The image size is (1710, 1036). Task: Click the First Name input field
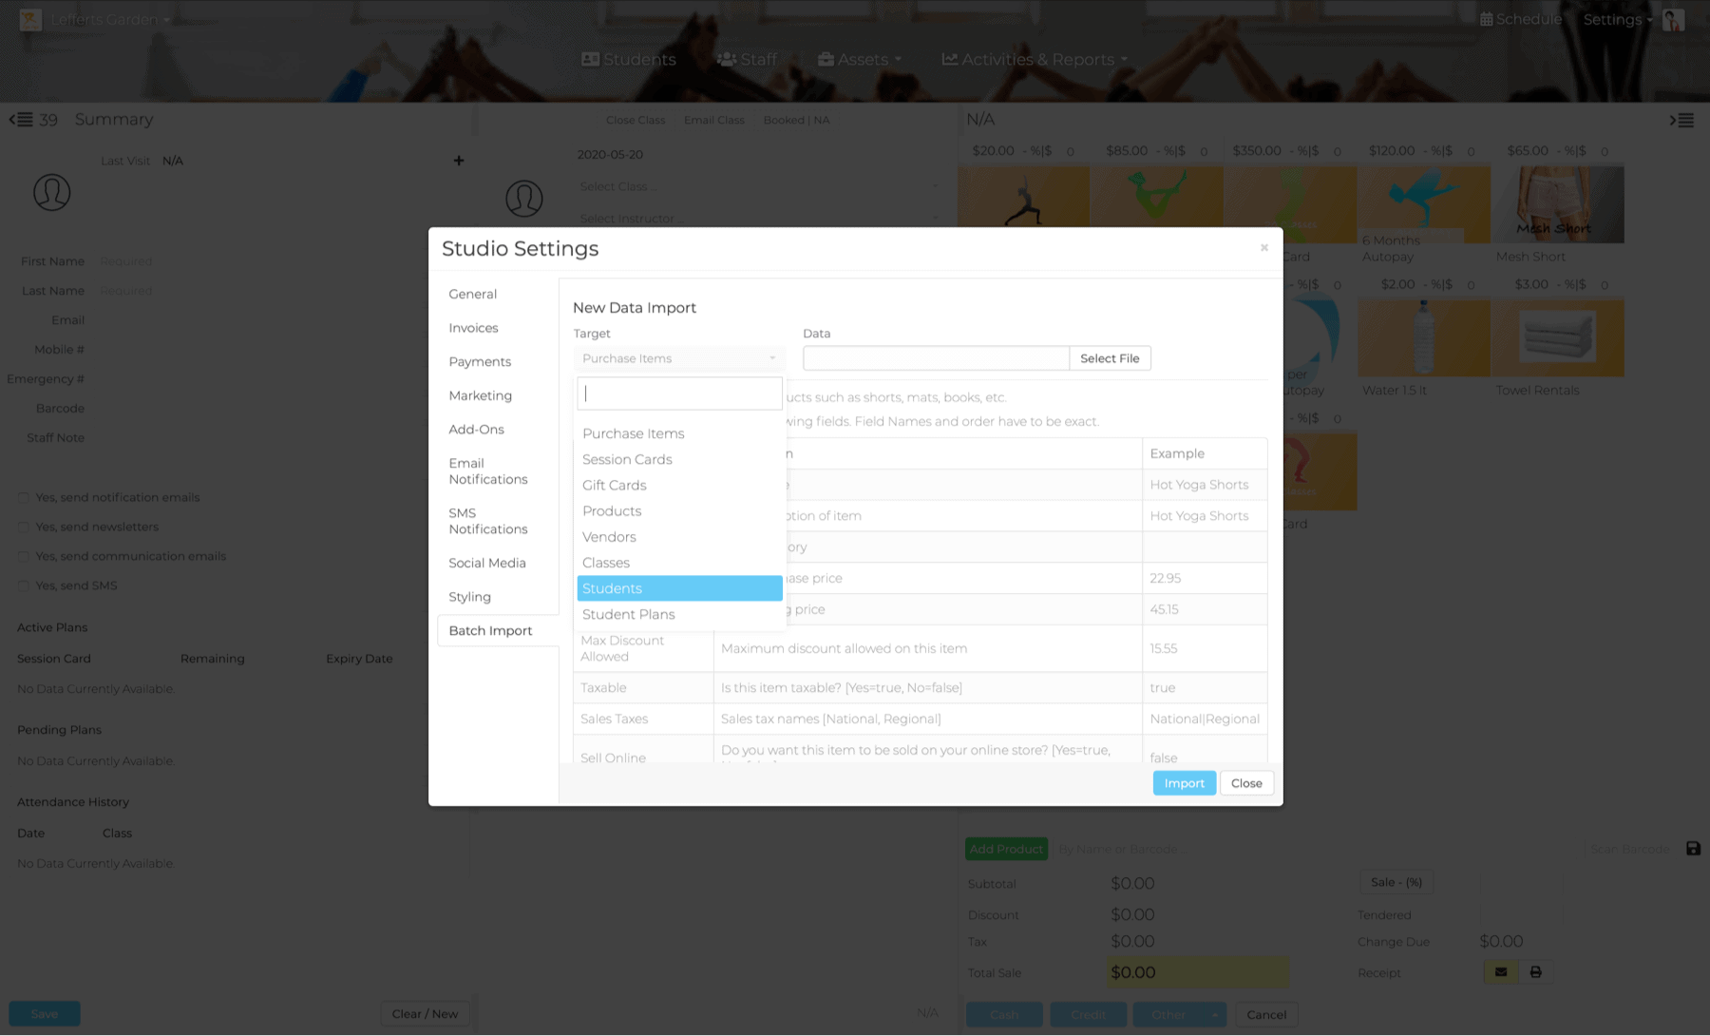(x=275, y=261)
